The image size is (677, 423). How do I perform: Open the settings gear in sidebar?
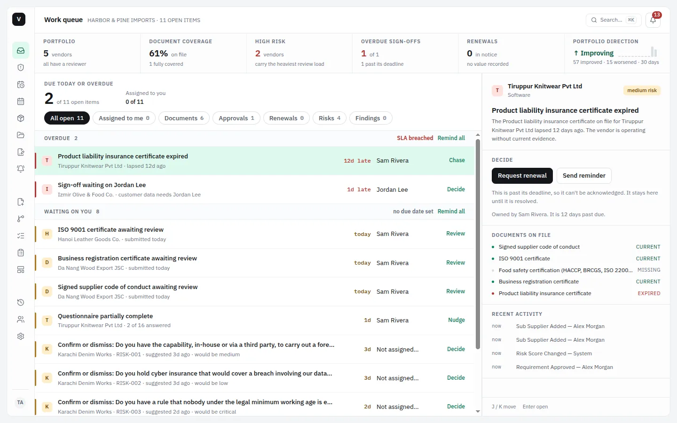(x=21, y=337)
